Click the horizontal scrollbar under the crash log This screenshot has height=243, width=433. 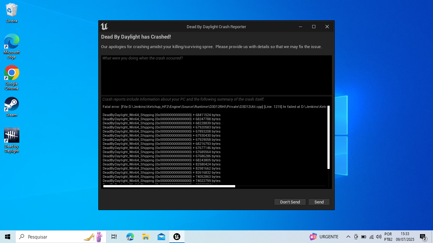[169, 186]
